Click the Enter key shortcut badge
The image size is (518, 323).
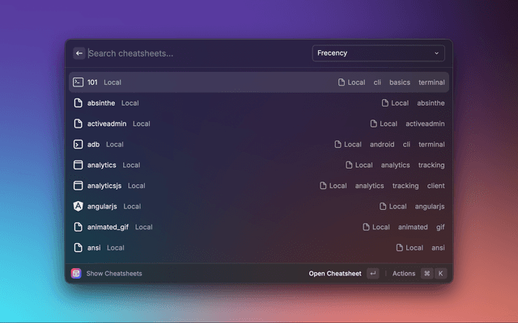372,274
